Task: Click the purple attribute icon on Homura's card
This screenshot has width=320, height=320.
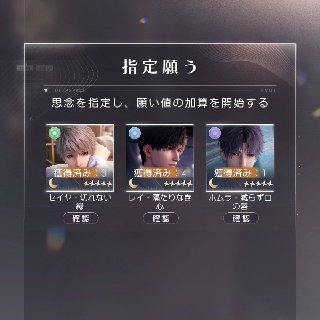Action: [x=215, y=133]
